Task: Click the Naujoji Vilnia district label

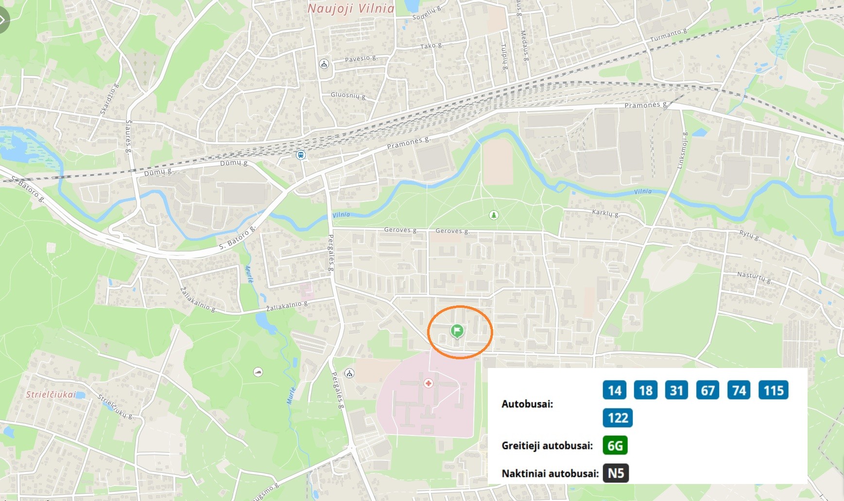Action: click(351, 9)
